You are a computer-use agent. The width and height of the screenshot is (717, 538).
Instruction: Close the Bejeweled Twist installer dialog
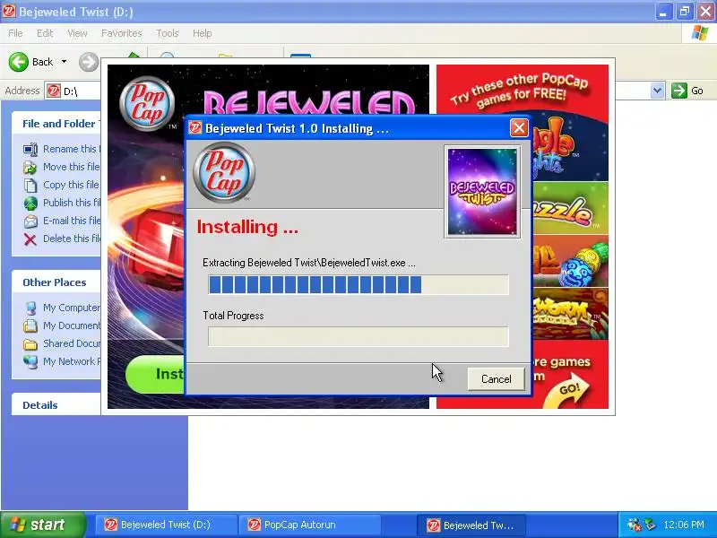tap(519, 128)
